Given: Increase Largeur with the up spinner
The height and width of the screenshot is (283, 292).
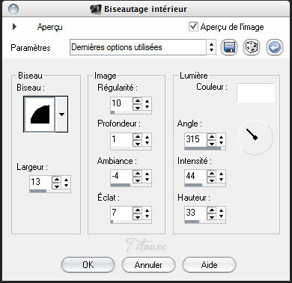Looking at the screenshot, I should (x=57, y=179).
